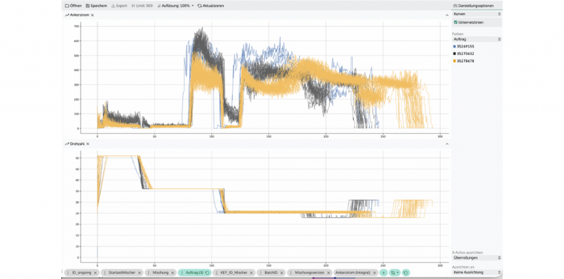Open the Kurven display type dropdown

[x=476, y=14]
